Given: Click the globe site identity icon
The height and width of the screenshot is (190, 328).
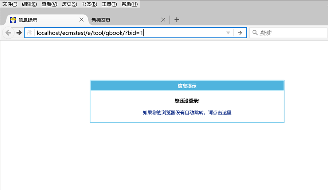Looking at the screenshot, I should [x=30, y=33].
